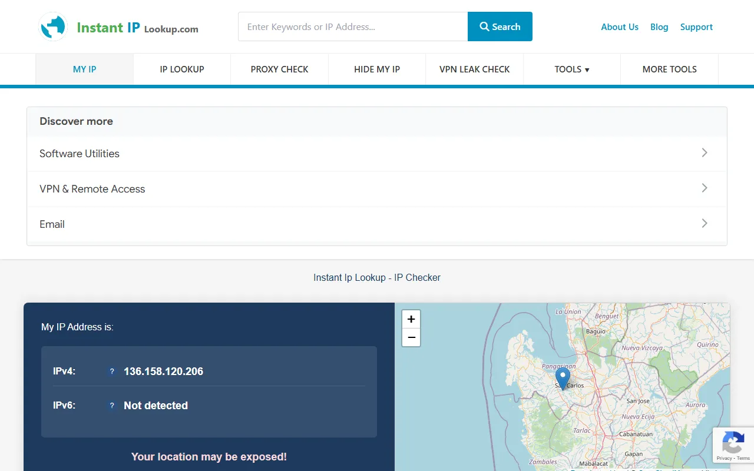Expand the VPN & Remote Access chevron
Image resolution: width=754 pixels, height=471 pixels.
pyautogui.click(x=704, y=188)
